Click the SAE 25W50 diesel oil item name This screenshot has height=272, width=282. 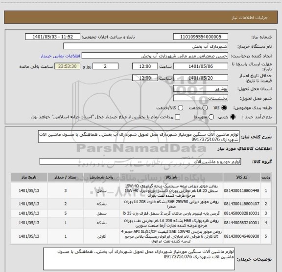[171, 204]
